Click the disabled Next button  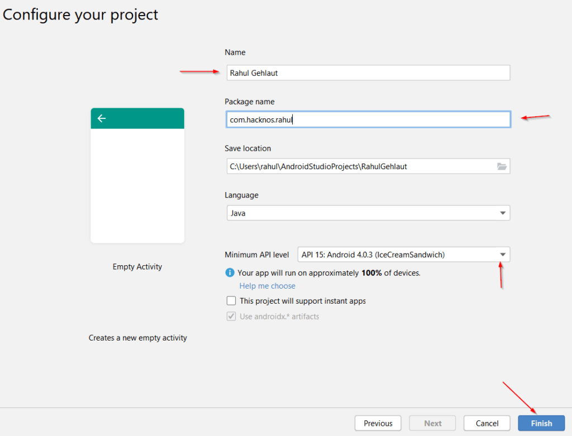pos(432,423)
